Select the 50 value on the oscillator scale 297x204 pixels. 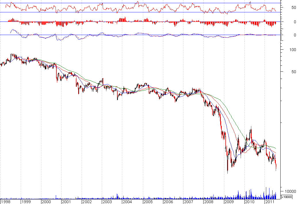pyautogui.click(x=294, y=7)
